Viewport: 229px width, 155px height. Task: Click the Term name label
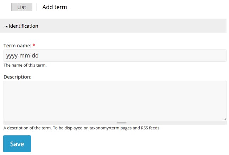[x=17, y=46]
